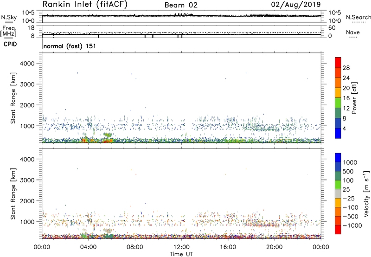This screenshot has width=371, height=257.
Task: Click the '4' power colorbar tick label
Action: point(345,128)
